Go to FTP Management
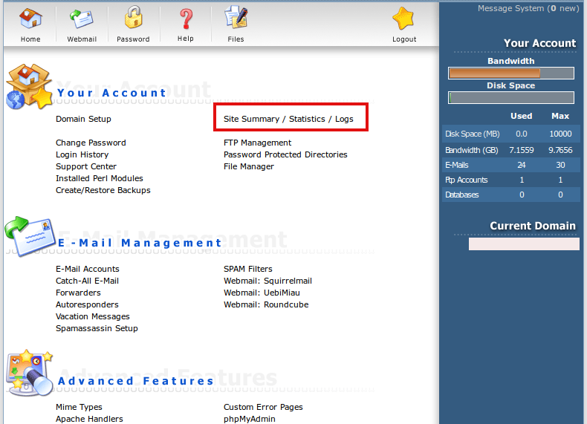This screenshot has height=424, width=587. 257,143
